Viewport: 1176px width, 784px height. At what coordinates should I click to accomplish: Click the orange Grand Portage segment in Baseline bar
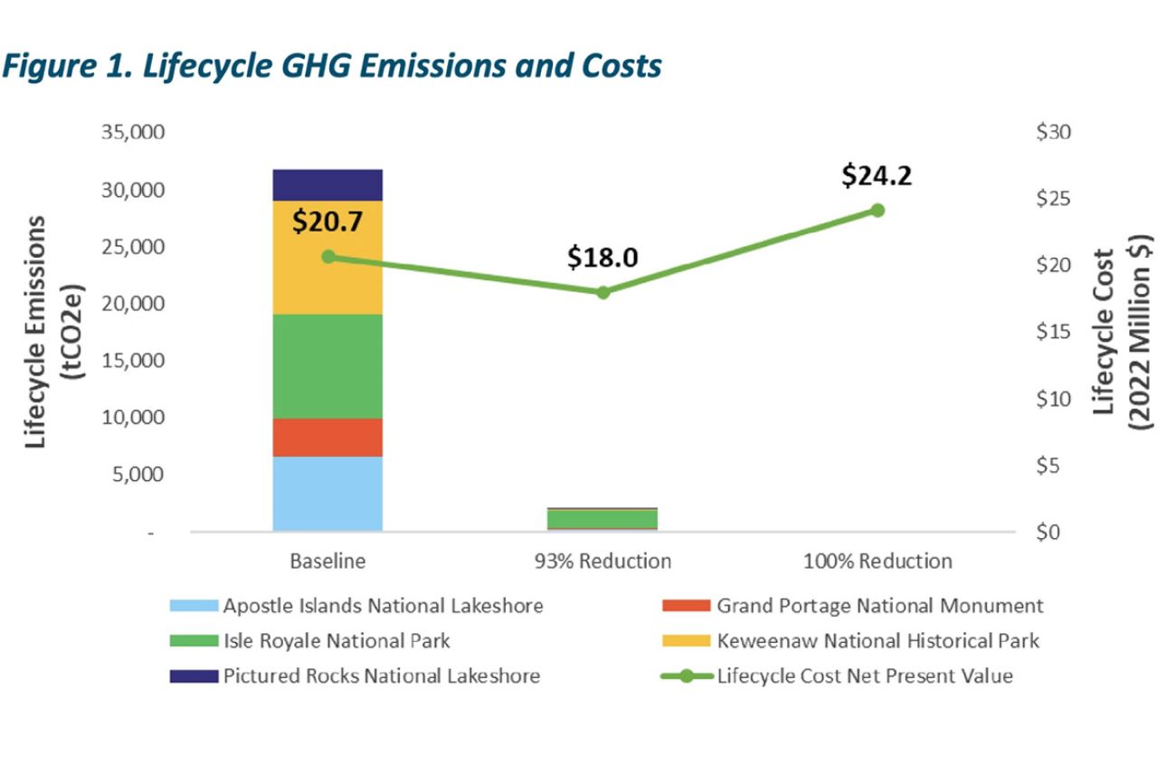pyautogui.click(x=327, y=438)
